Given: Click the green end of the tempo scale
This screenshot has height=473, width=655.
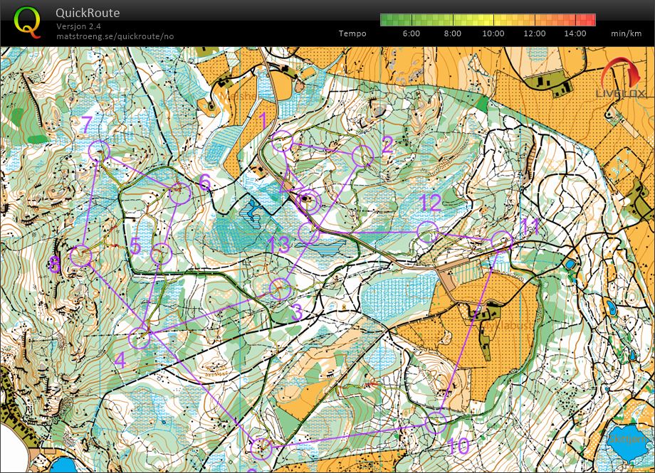Looking at the screenshot, I should point(385,20).
